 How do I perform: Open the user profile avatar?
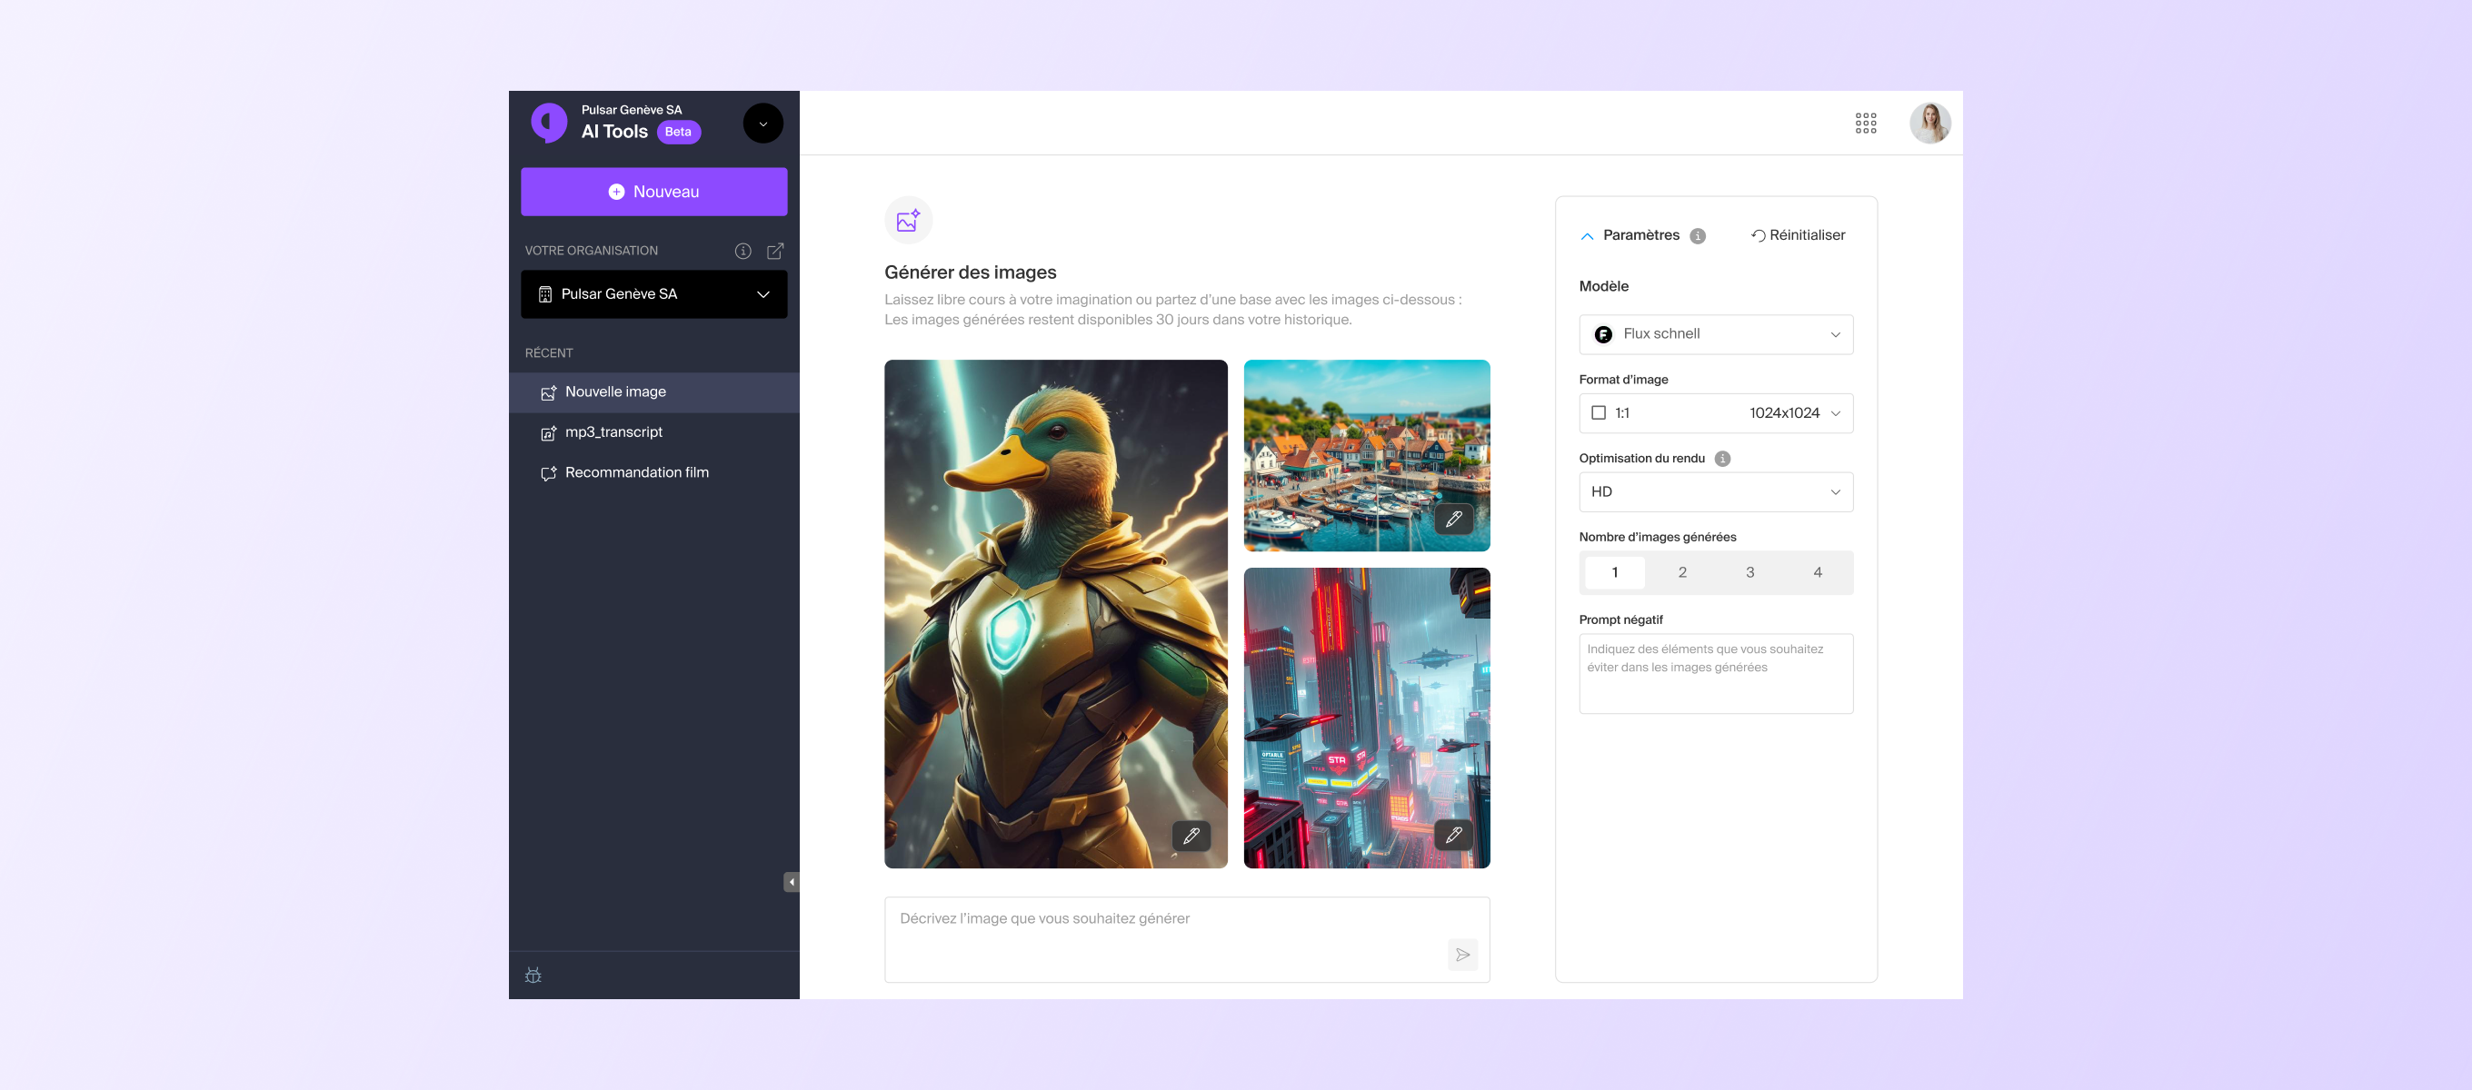[1929, 123]
